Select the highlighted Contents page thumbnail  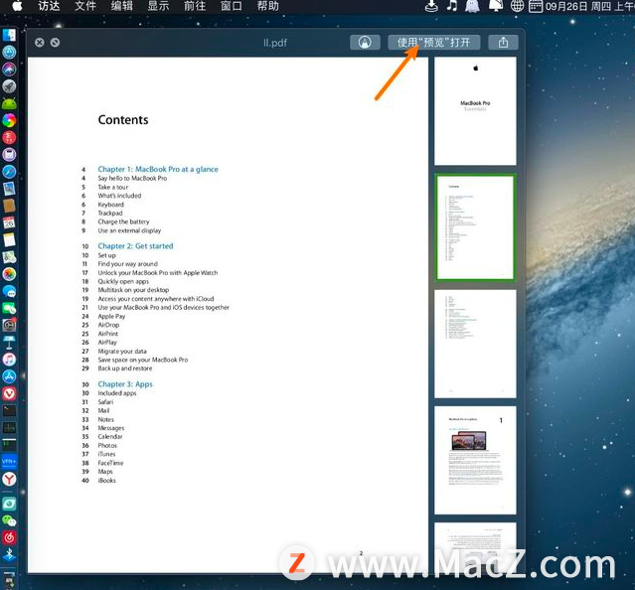pyautogui.click(x=475, y=227)
